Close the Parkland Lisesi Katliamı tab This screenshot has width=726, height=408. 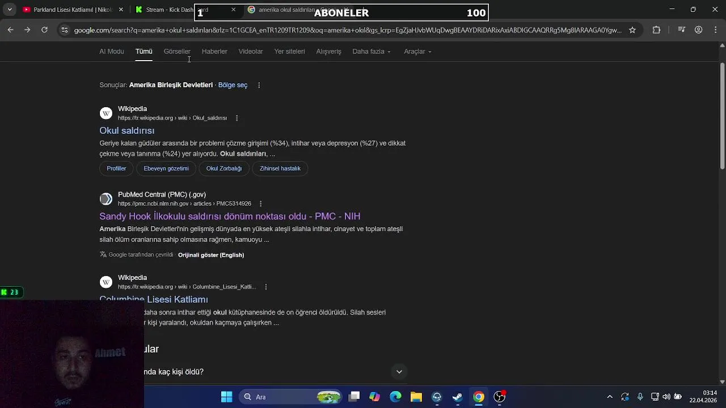tap(121, 10)
